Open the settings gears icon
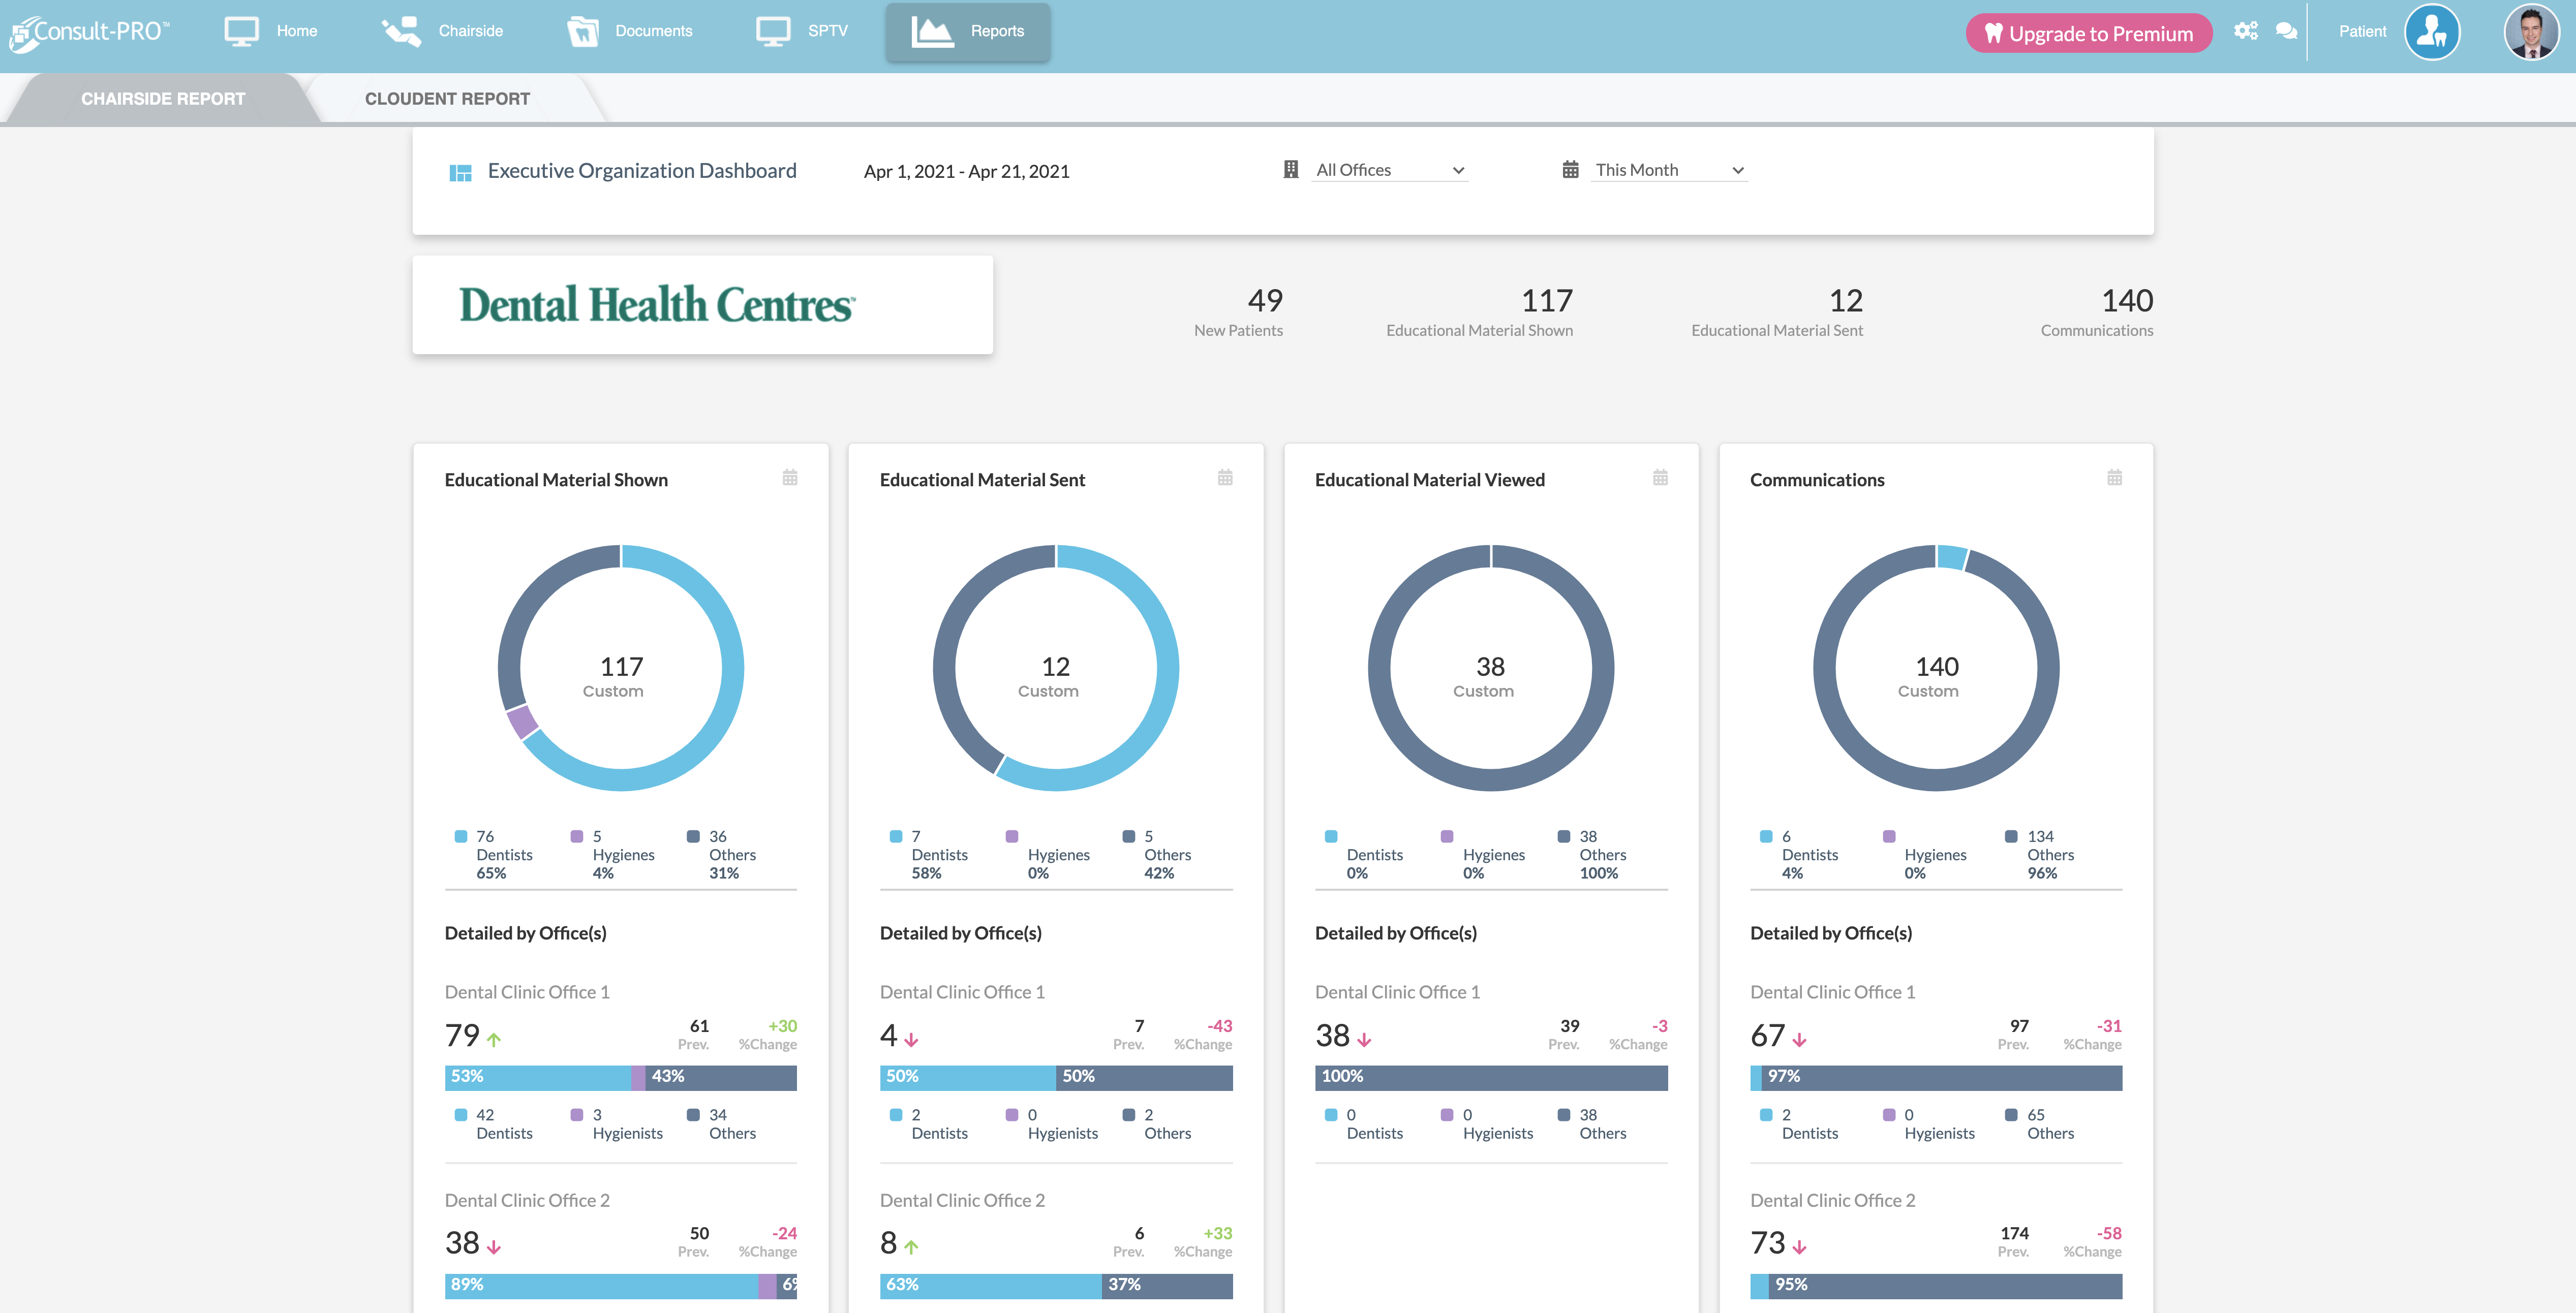 click(x=2245, y=31)
